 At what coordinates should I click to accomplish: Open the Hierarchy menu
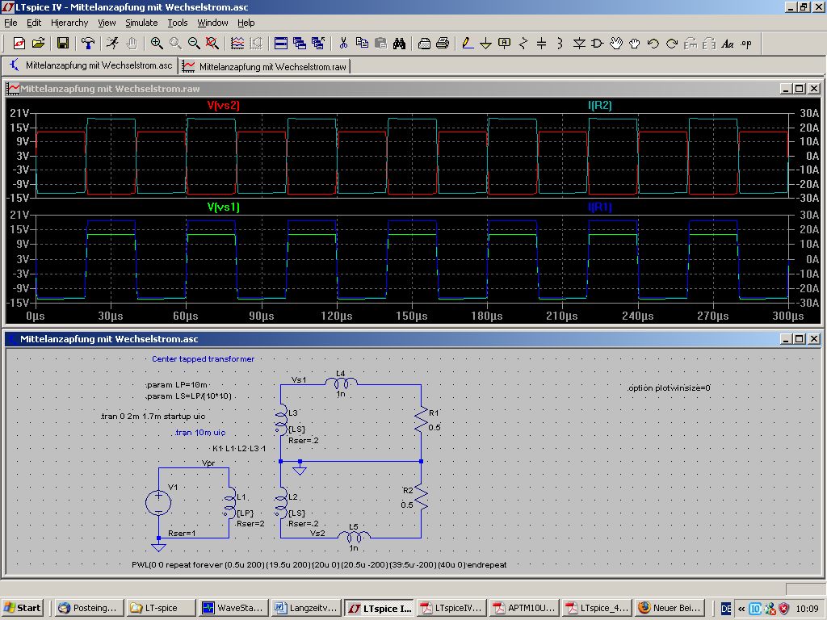coord(69,23)
